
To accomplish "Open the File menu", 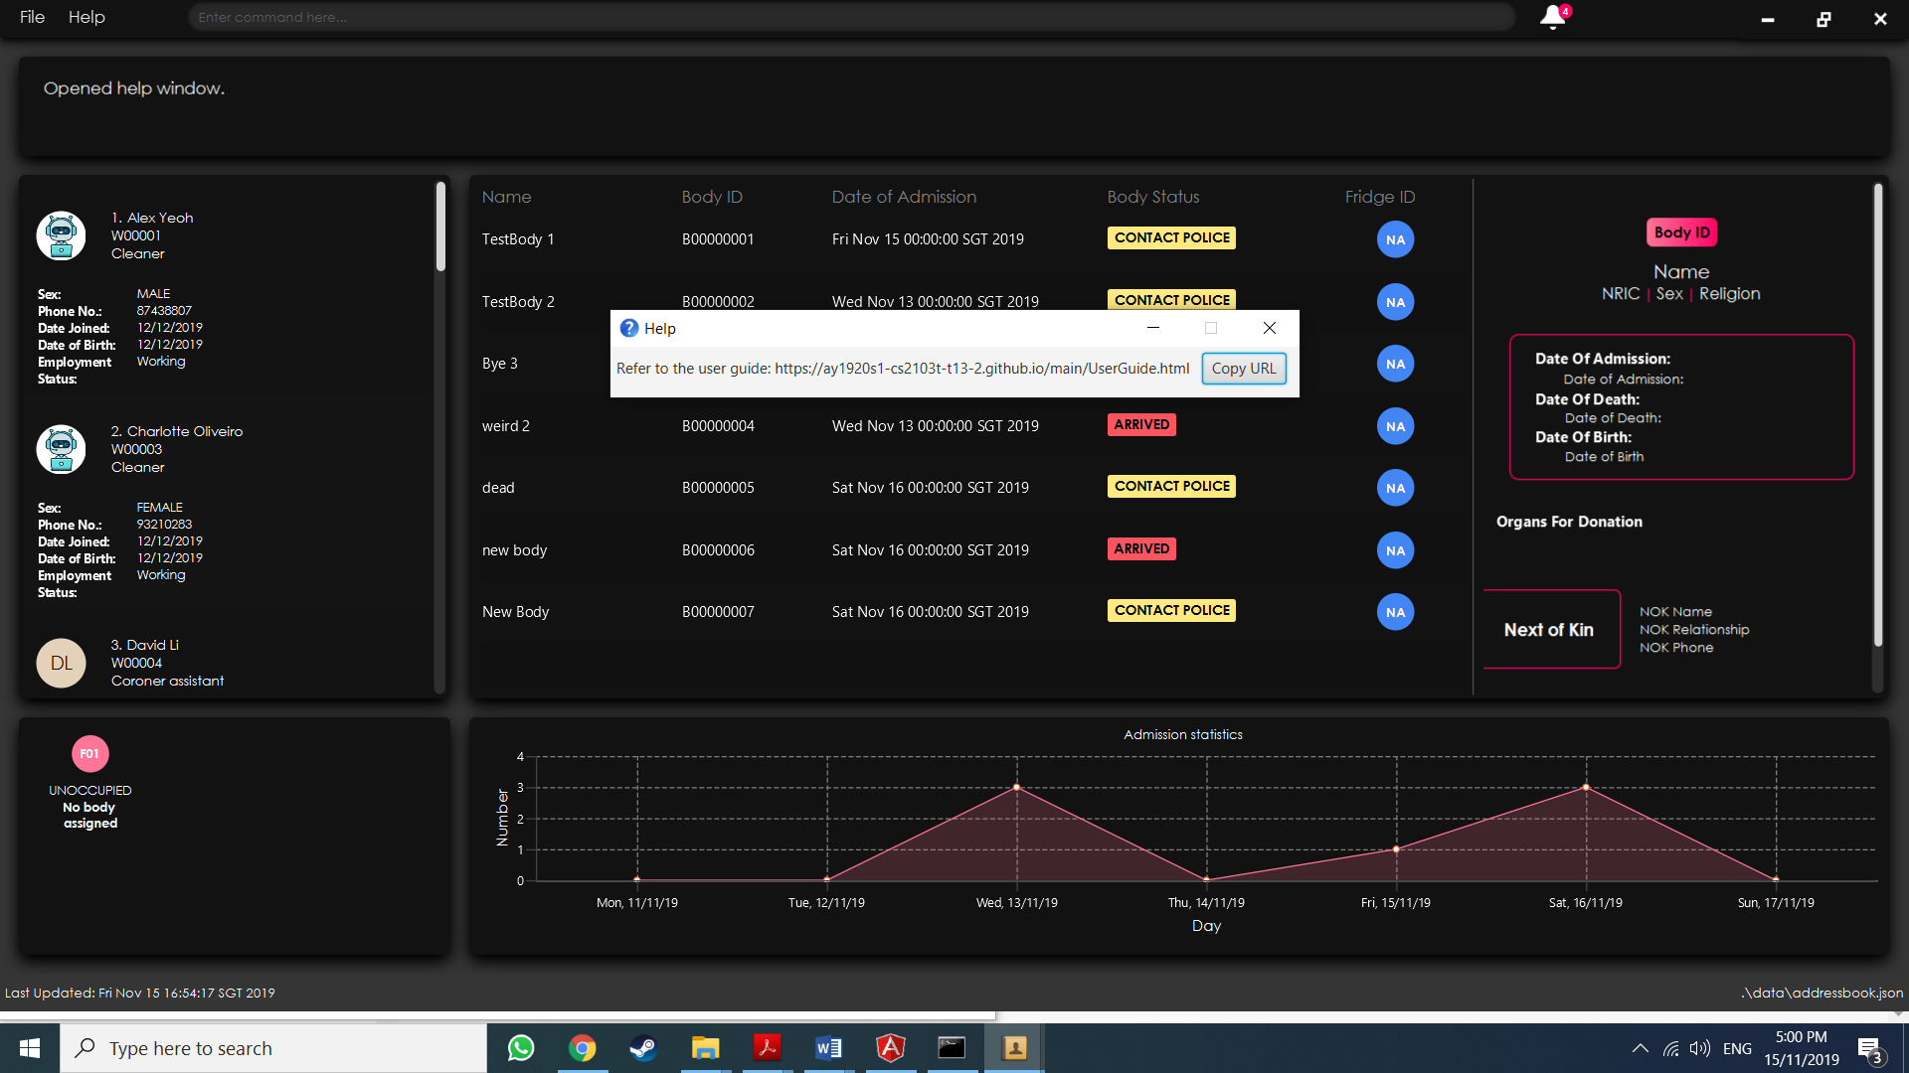I will point(32,17).
